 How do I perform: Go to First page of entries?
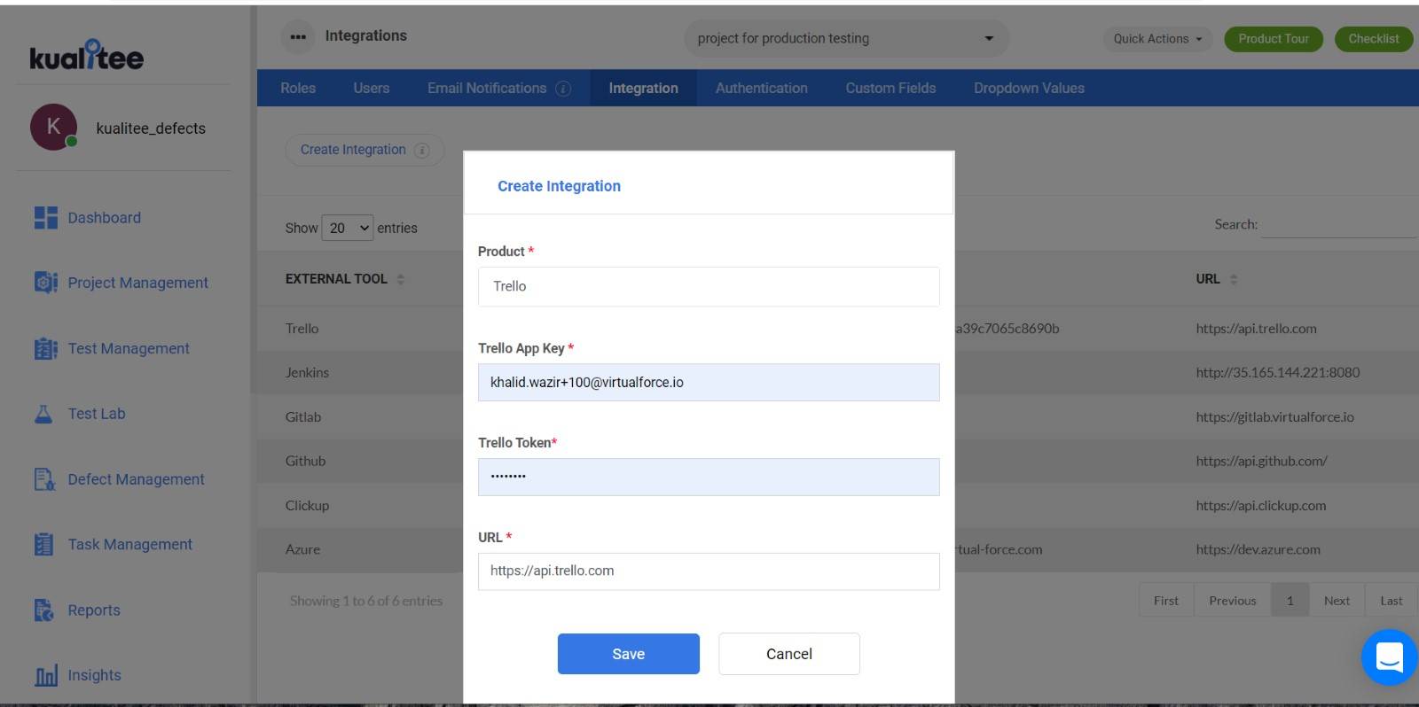pos(1166,600)
